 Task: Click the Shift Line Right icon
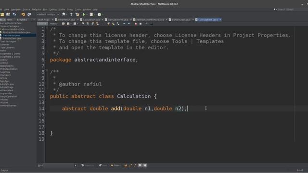pyautogui.click(x=129, y=24)
